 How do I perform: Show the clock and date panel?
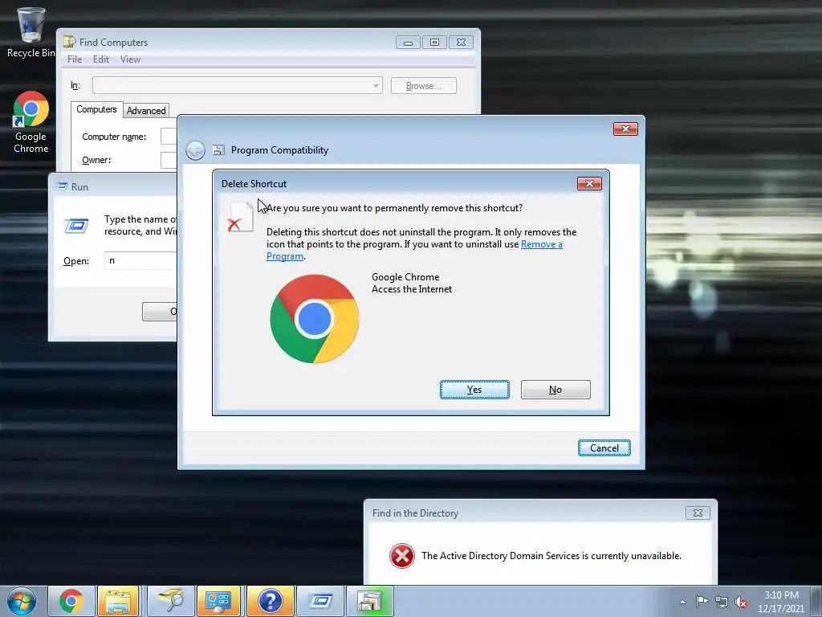(780, 602)
